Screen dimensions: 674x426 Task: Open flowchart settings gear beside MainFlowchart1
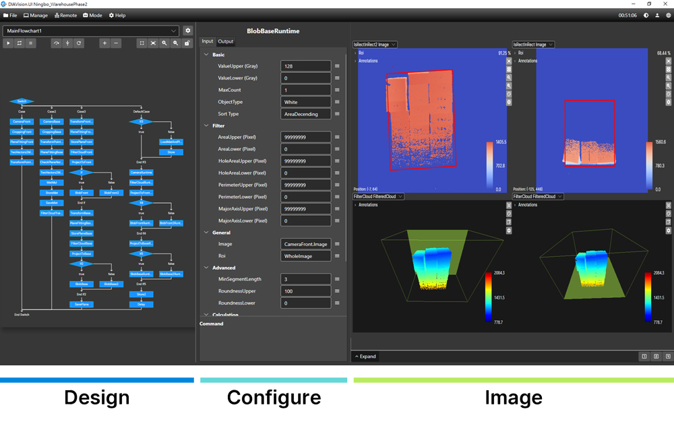pos(187,30)
